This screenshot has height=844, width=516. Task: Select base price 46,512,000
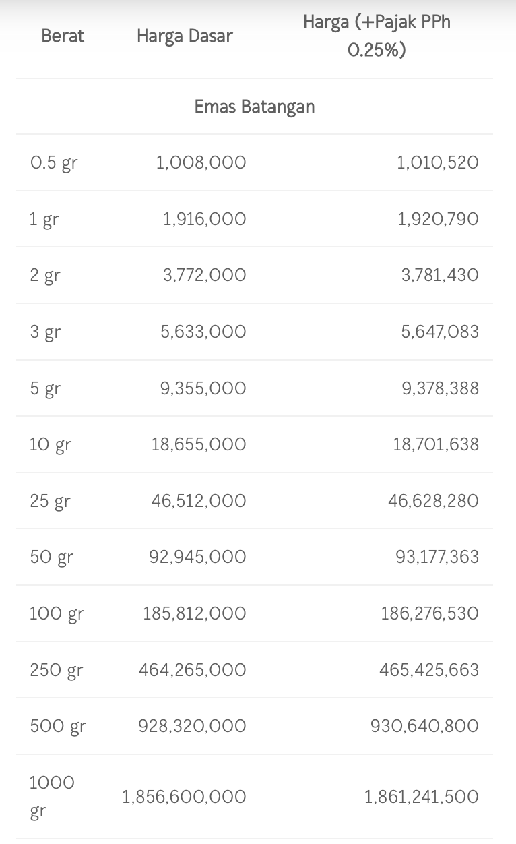198,501
